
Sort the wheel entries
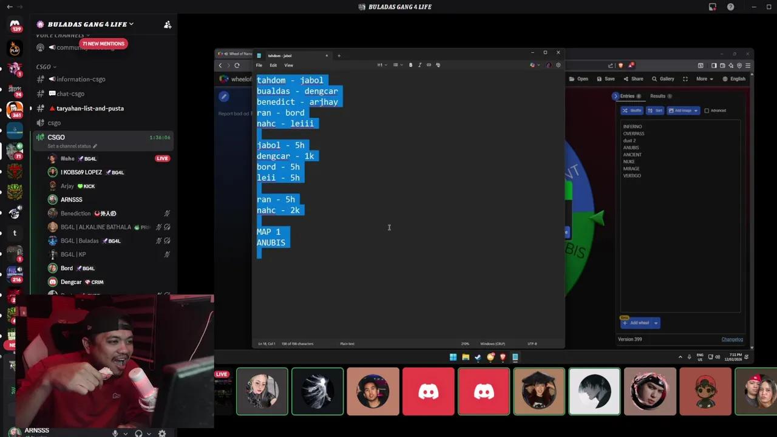pyautogui.click(x=655, y=110)
